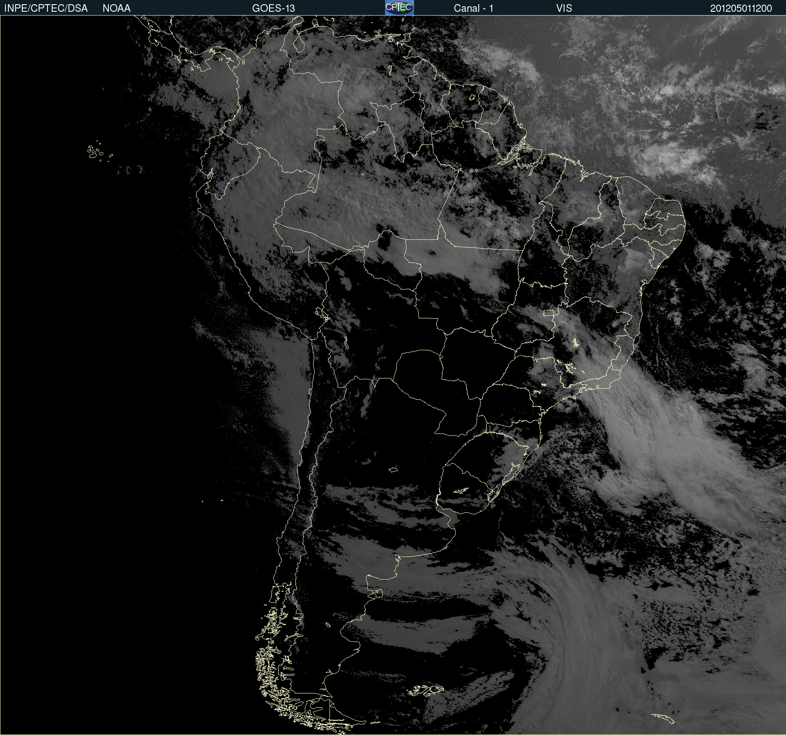Click the 201205011200 timestamp
The image size is (786, 735).
coord(741,8)
